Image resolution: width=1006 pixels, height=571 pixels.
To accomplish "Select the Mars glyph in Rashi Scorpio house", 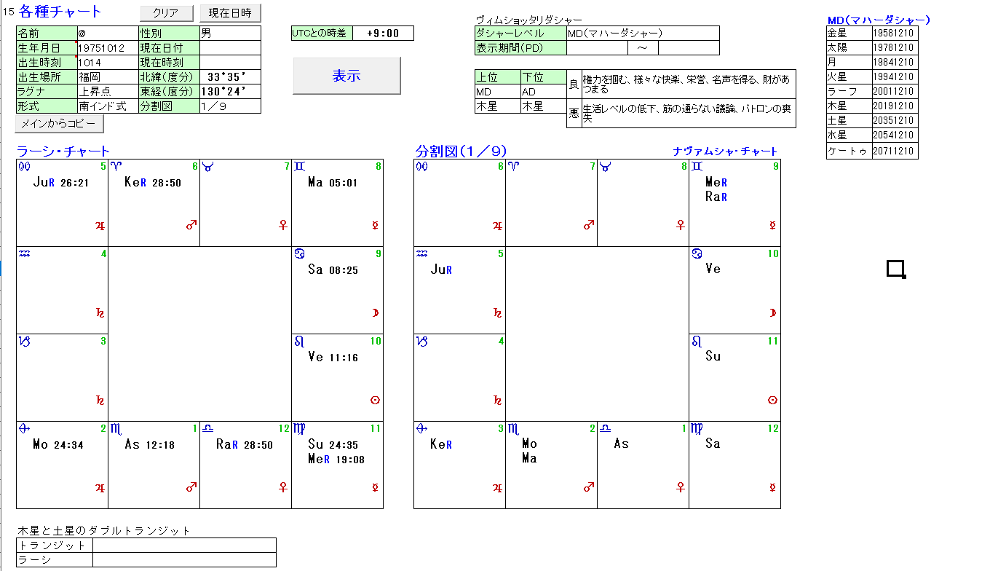I will pos(191,487).
